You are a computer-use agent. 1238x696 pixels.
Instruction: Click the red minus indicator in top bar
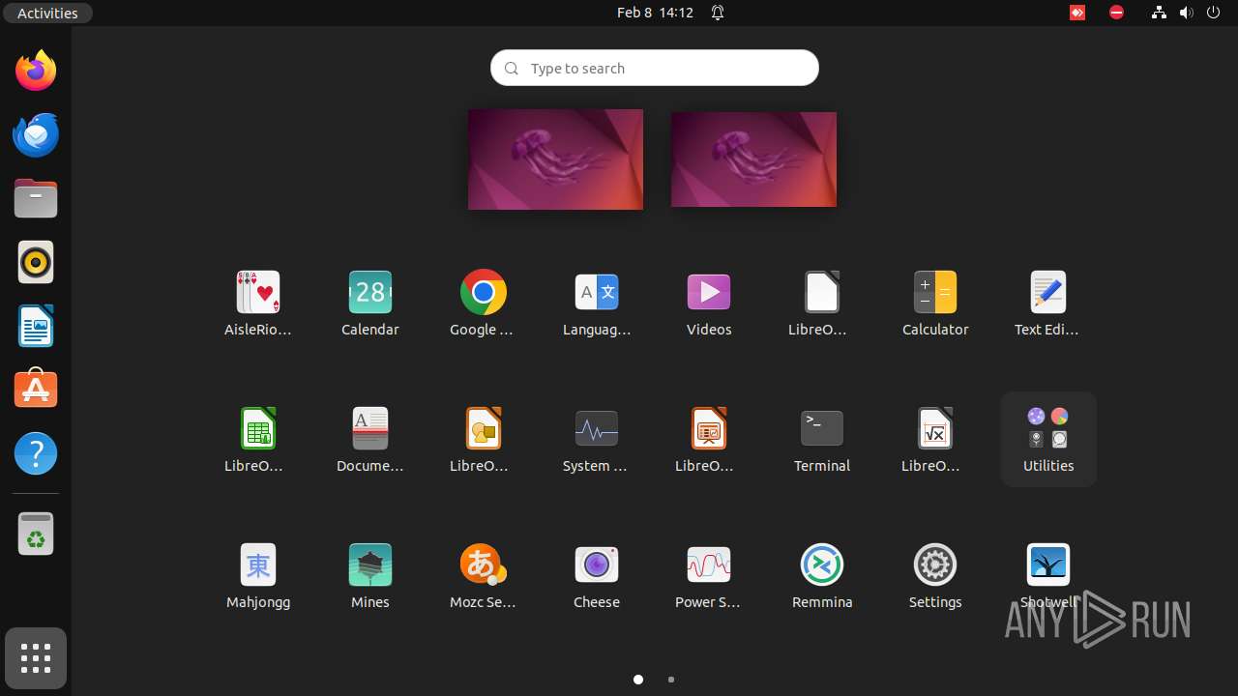pos(1116,13)
